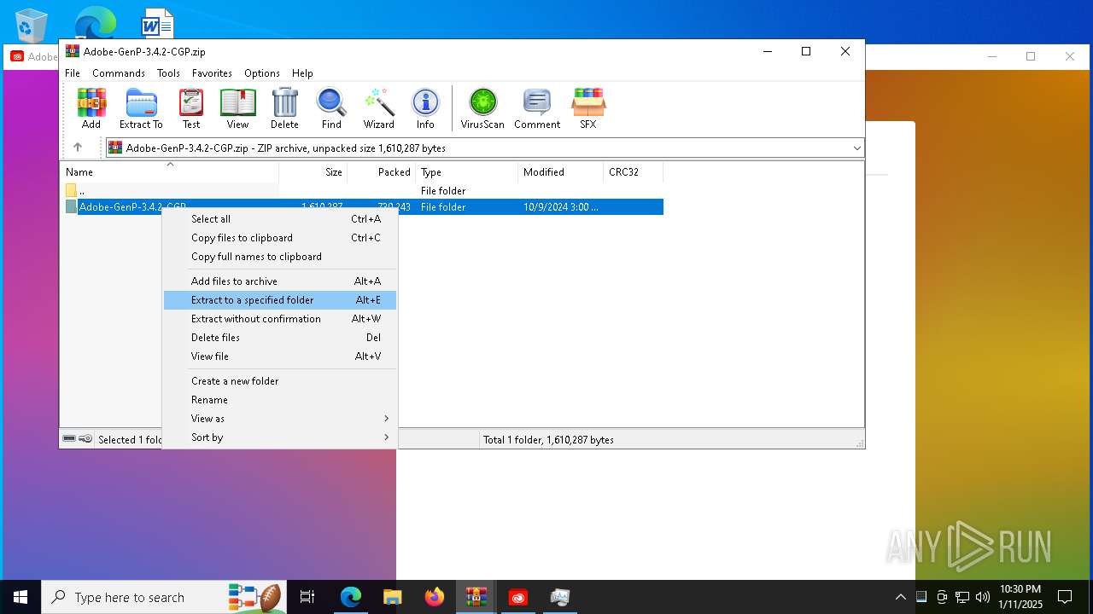Image resolution: width=1093 pixels, height=614 pixels.
Task: Choose Copy full names to clipboard
Action: point(280,257)
